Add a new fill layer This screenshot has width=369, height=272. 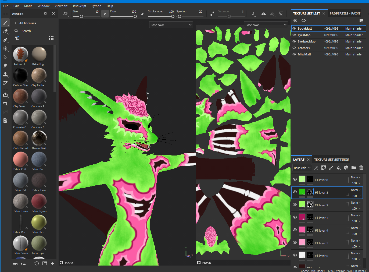[339, 168]
